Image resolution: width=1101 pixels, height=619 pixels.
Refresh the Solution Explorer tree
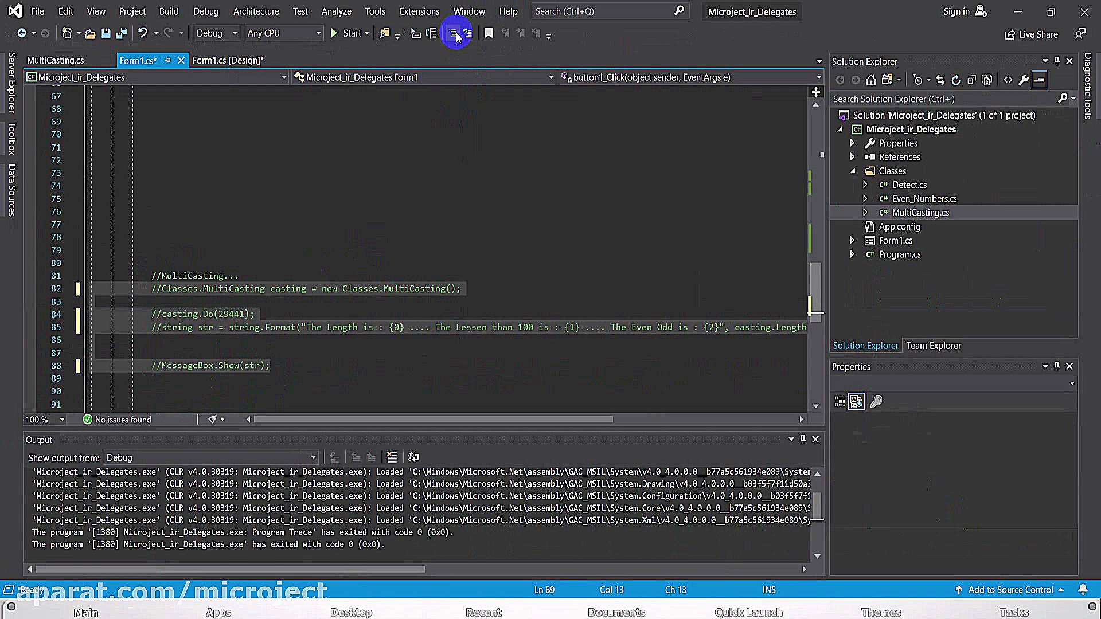click(x=956, y=80)
